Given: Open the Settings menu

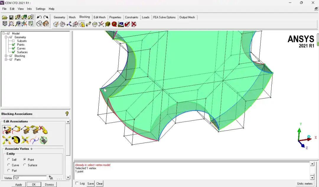Looking at the screenshot, I should (40, 9).
